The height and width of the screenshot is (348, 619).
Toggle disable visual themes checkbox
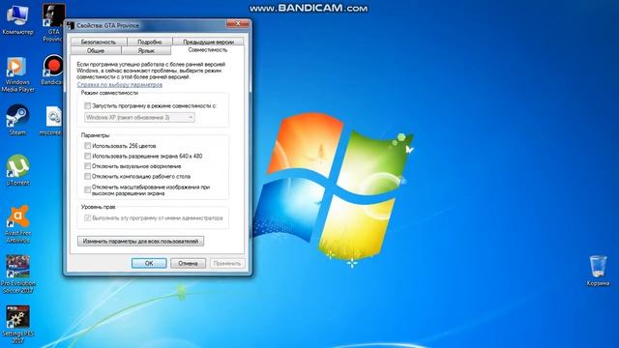88,166
